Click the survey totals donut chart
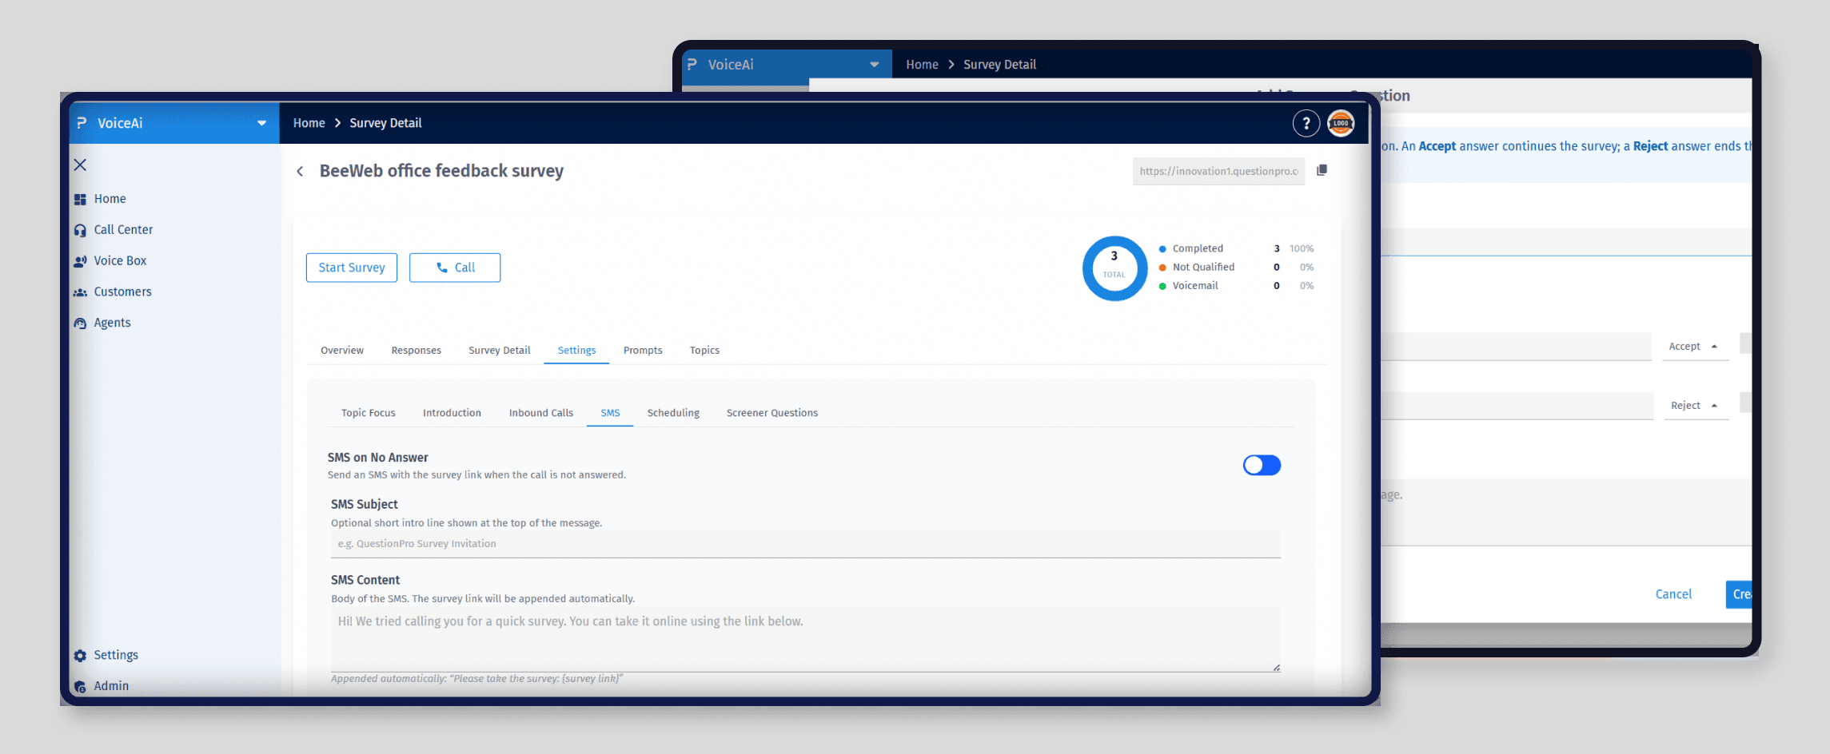 pos(1114,268)
